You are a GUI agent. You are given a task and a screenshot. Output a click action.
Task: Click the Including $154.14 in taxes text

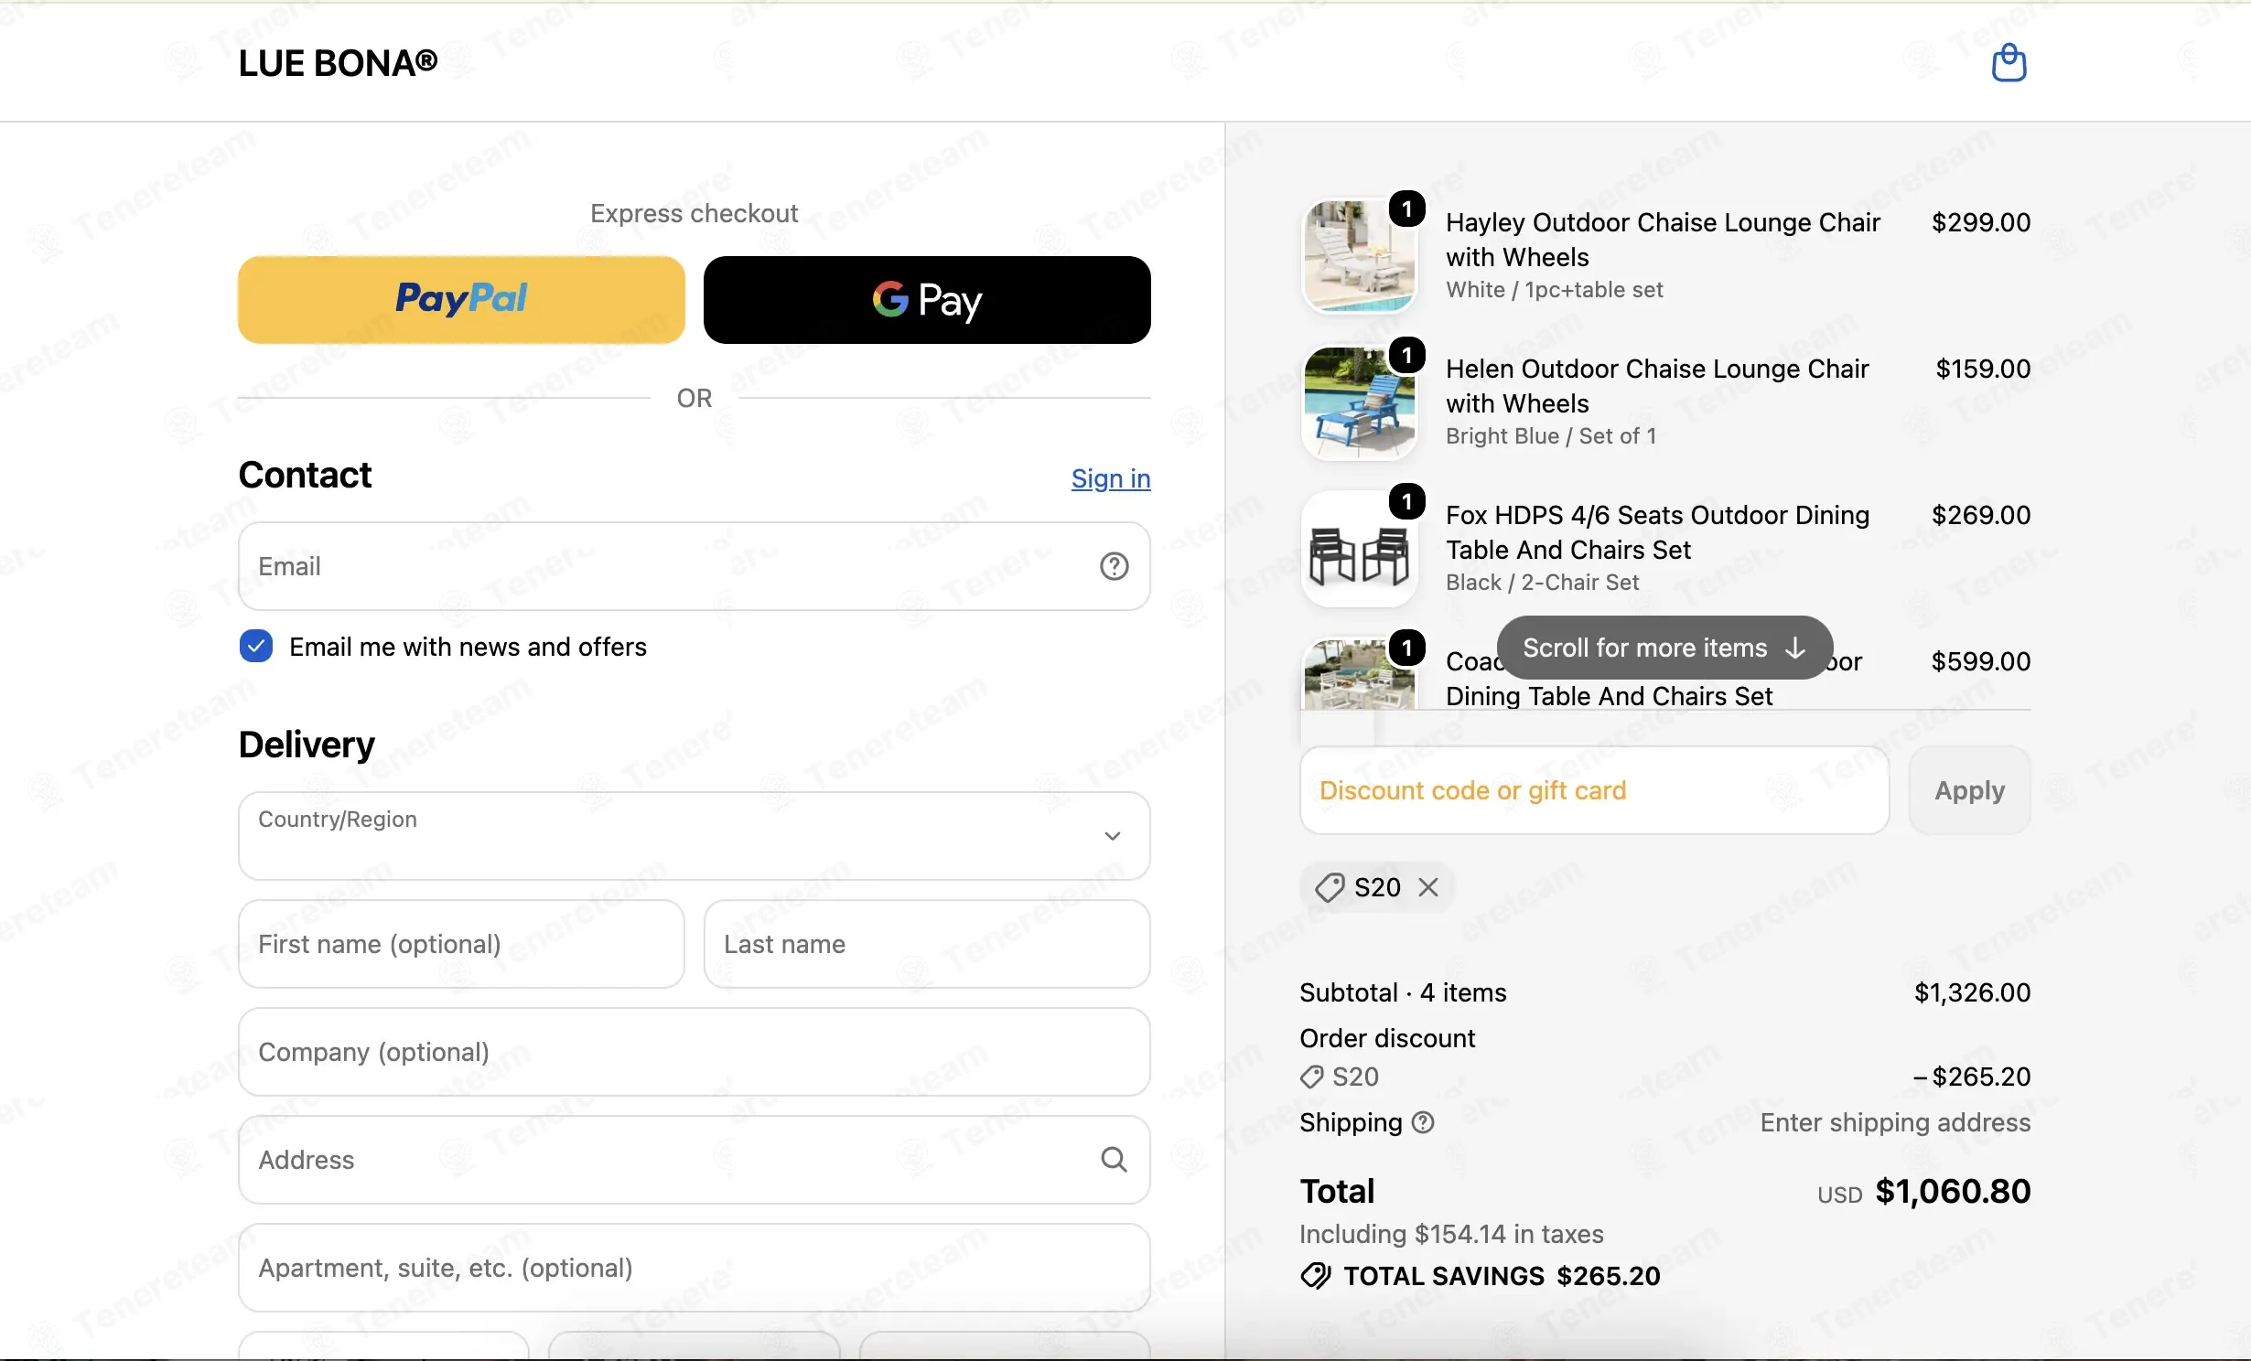pos(1451,1233)
